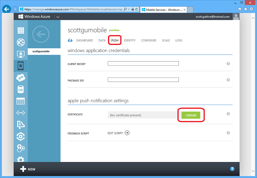Click the green Upload certificate button
Image resolution: width=257 pixels, height=178 pixels.
[x=191, y=115]
